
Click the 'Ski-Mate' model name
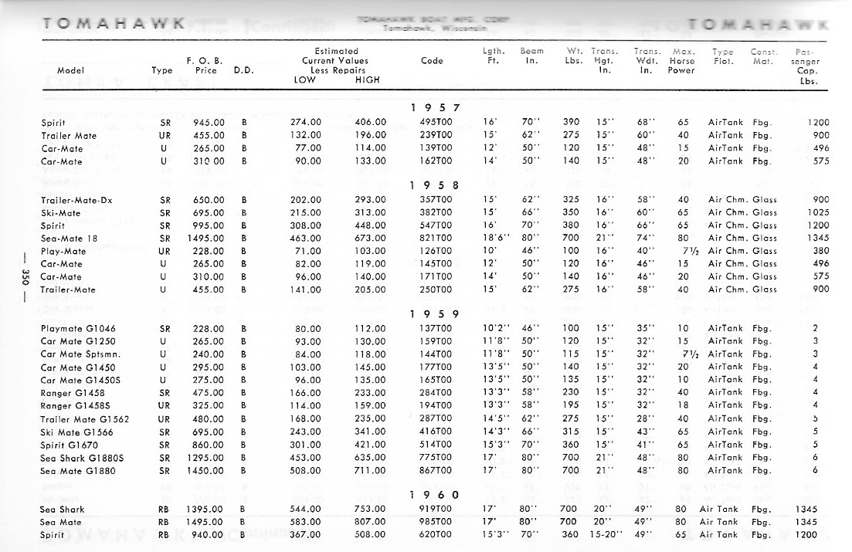tap(60, 213)
